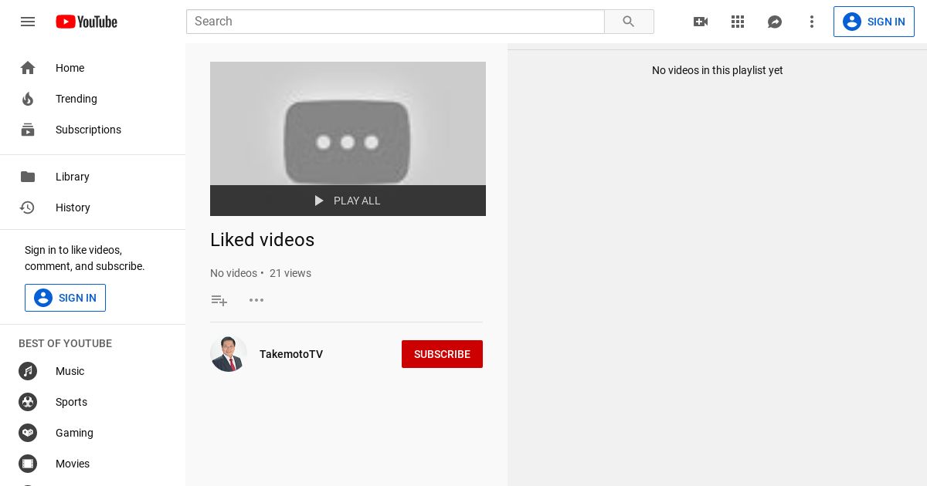
Task: Click the Trending flame icon
Action: [x=28, y=99]
